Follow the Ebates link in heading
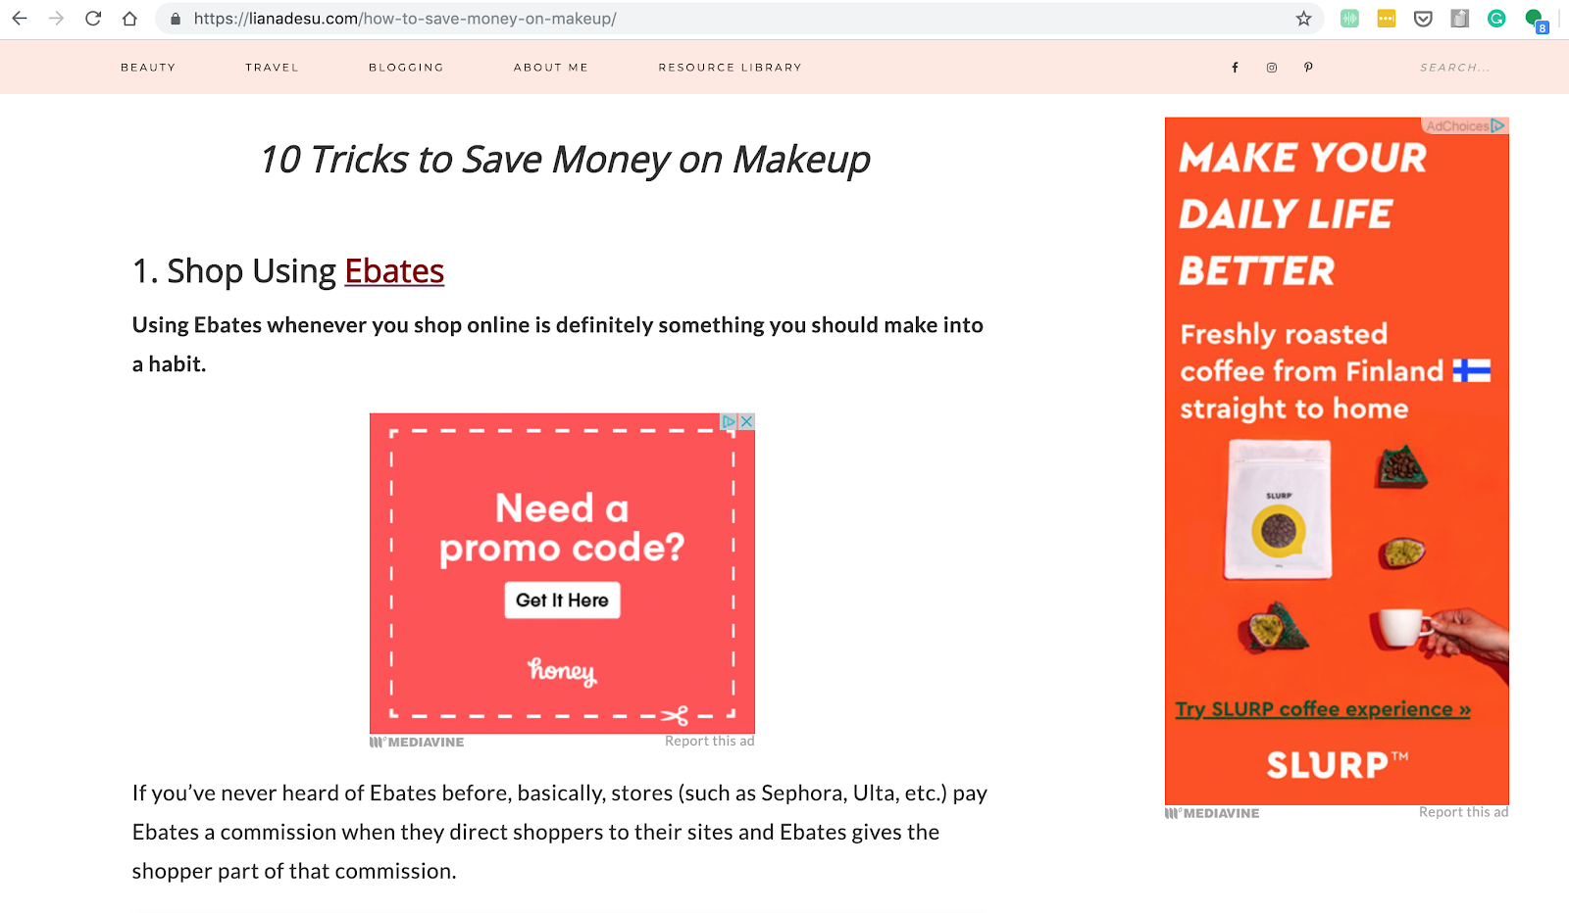Viewport: 1569px width, 913px height. [394, 271]
